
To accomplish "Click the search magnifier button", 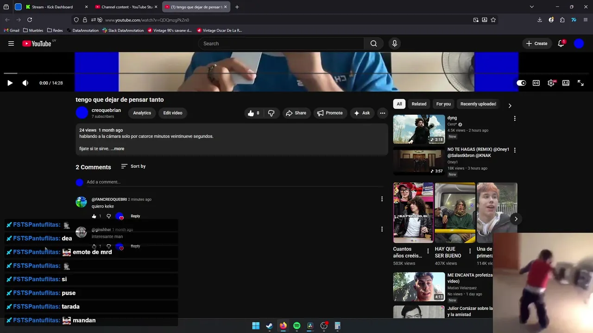I will point(373,43).
